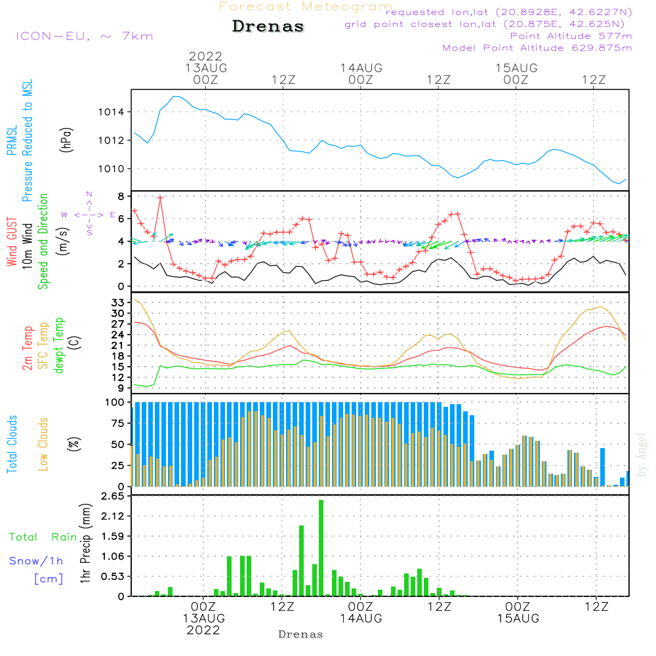The image size is (656, 656).
Task: Select the red '2m Temp' label
Action: [27, 348]
